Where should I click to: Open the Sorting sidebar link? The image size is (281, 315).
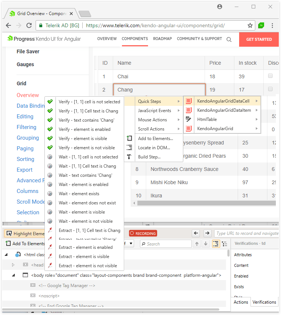click(x=25, y=159)
